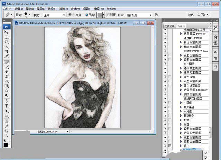This screenshot has width=221, height=160.
Task: Toggle dialog icon for the 停止 step
Action: 170,146
